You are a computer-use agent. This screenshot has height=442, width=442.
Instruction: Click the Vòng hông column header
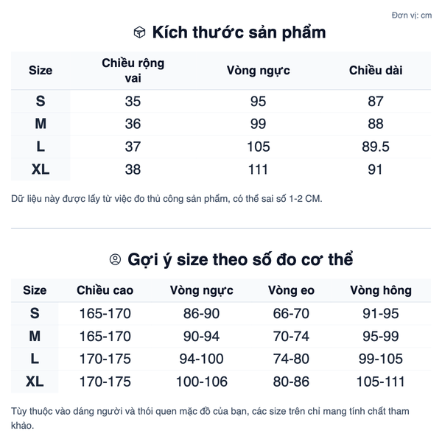pyautogui.click(x=381, y=290)
